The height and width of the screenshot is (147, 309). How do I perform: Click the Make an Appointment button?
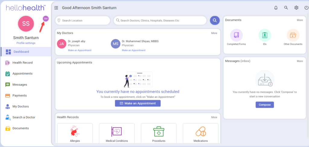coord(138,103)
